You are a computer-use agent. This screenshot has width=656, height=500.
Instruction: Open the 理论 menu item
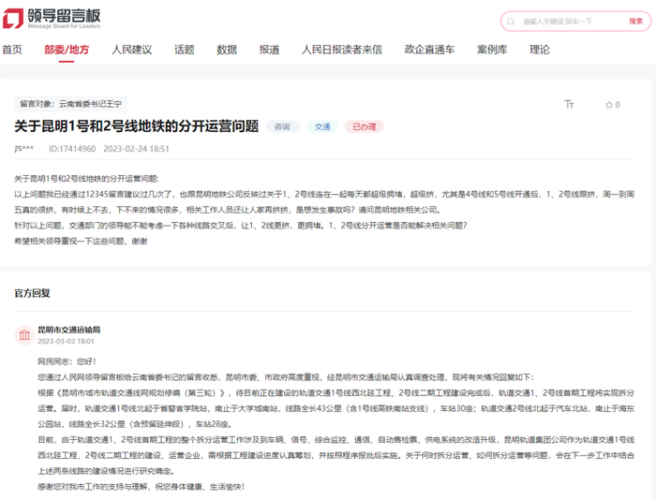tap(540, 50)
